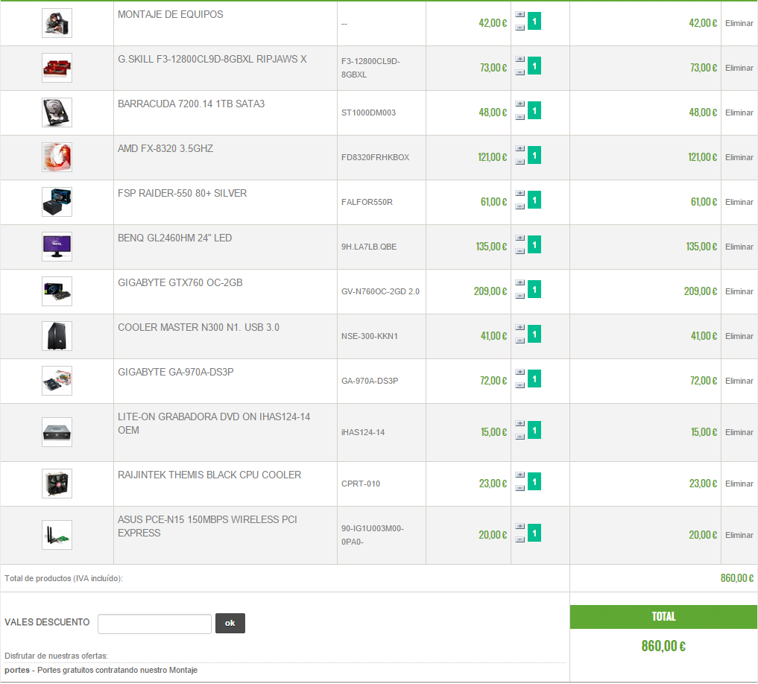
Task: Decrease GIGABYTE GA-970A-DS3P motherboard quantity
Action: click(x=519, y=385)
